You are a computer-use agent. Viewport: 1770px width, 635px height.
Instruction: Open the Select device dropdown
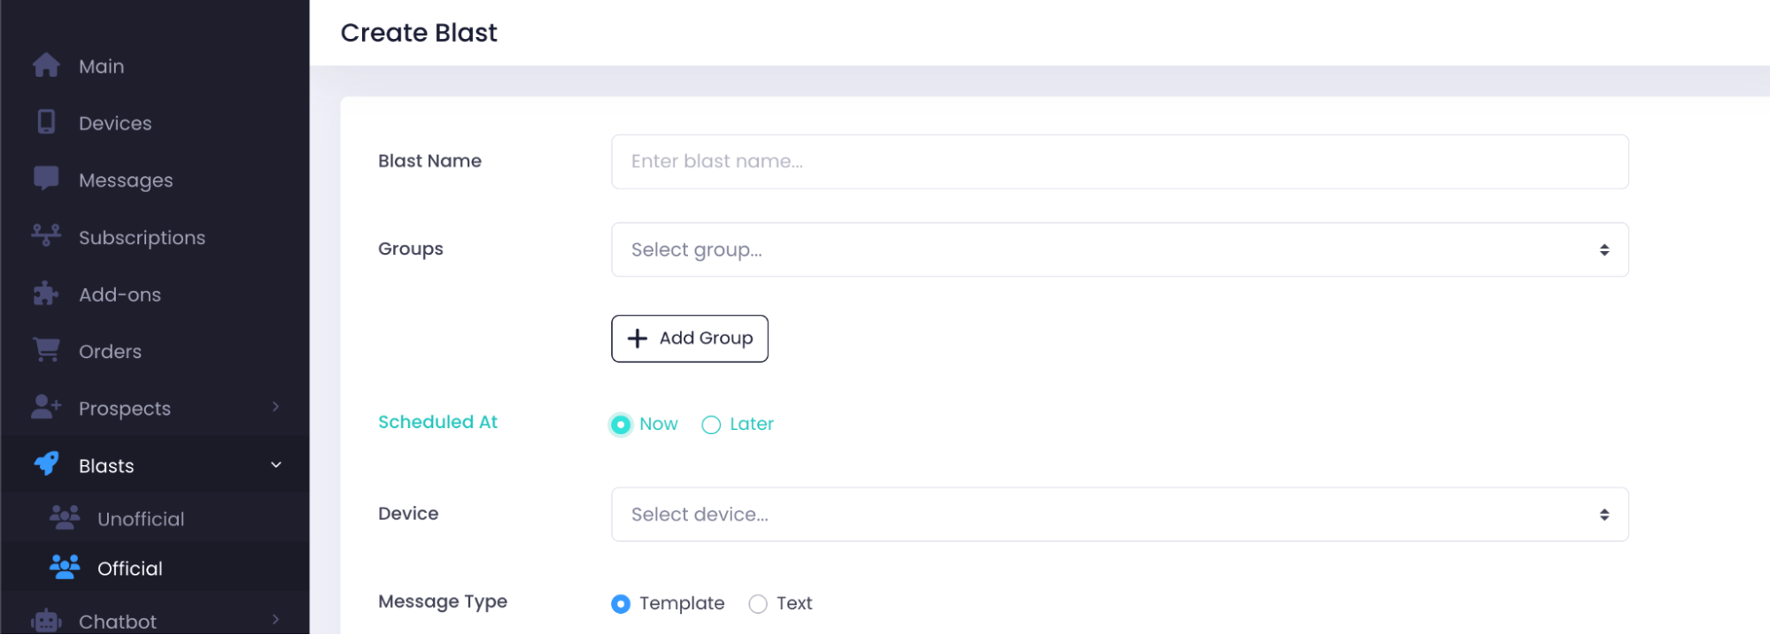(x=1119, y=515)
